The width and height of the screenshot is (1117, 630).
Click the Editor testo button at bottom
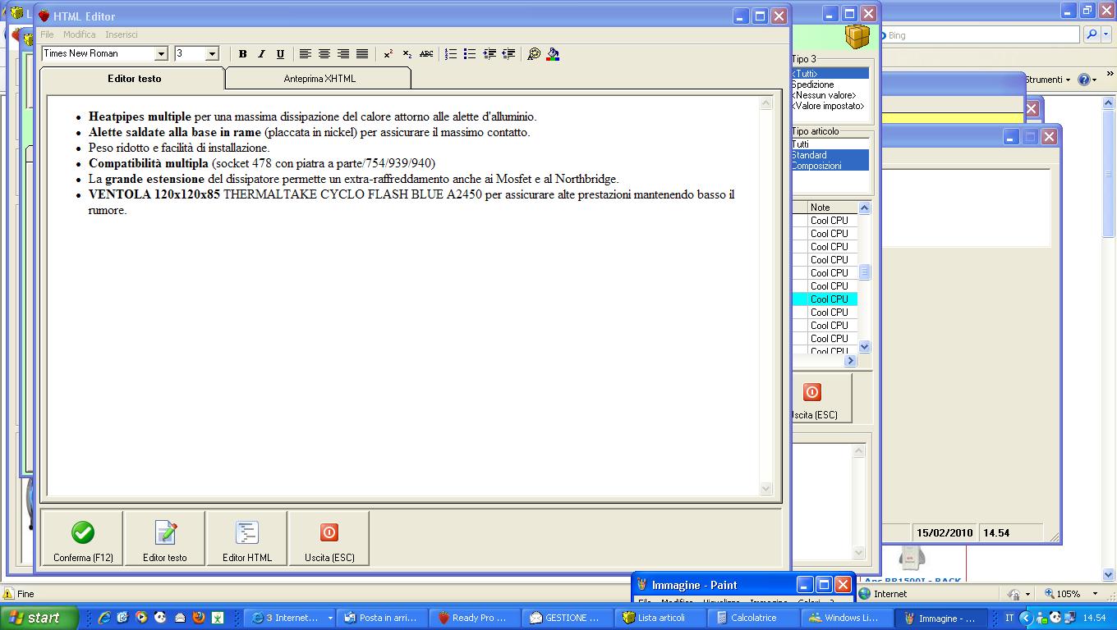pos(165,538)
